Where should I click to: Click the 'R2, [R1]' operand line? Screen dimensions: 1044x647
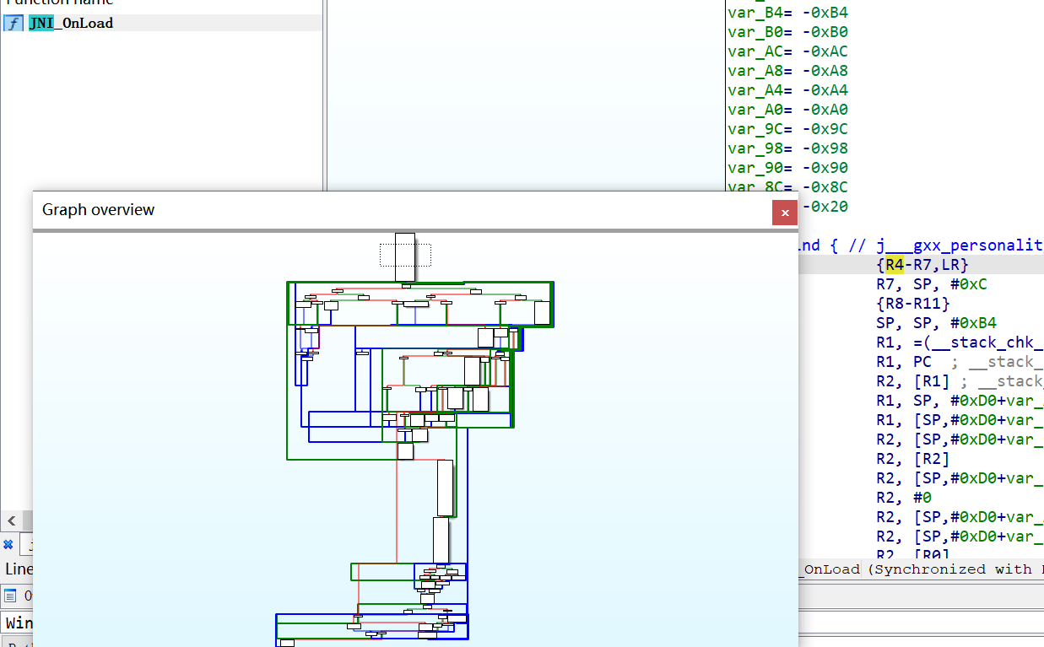point(913,381)
